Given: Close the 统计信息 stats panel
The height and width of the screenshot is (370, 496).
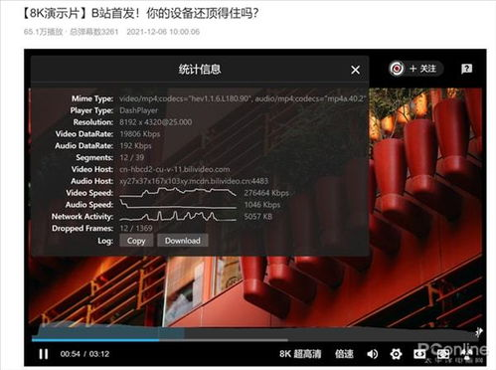Looking at the screenshot, I should point(355,70).
